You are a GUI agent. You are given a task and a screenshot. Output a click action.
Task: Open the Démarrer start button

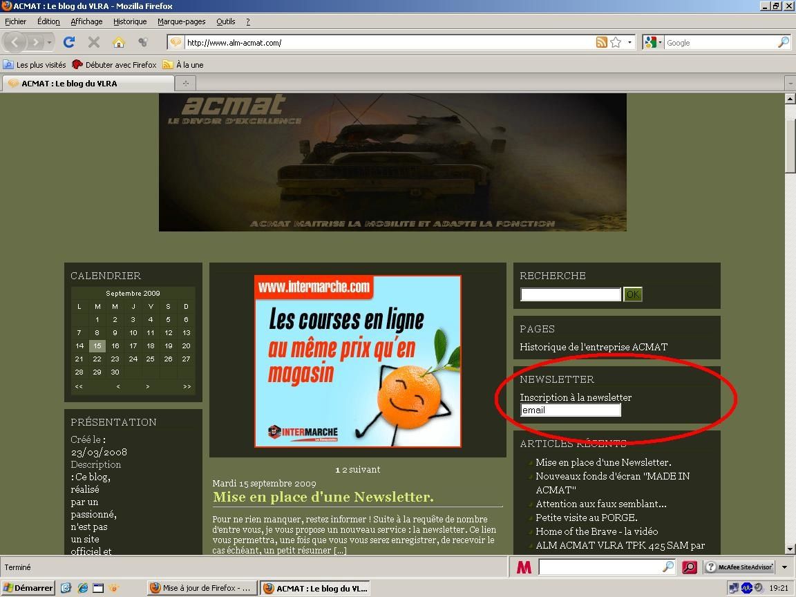(28, 588)
